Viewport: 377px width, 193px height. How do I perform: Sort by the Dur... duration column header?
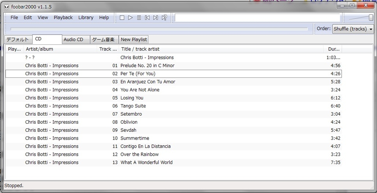point(332,49)
